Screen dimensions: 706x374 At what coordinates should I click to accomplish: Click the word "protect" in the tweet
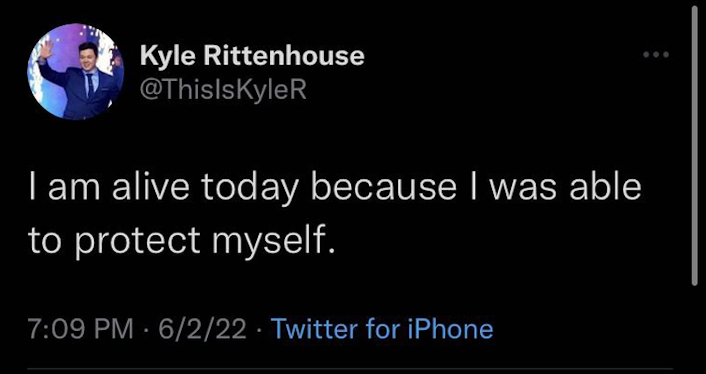(x=138, y=241)
